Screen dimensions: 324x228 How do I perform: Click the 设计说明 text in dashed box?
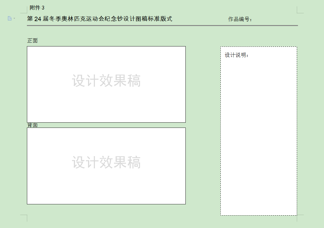pyautogui.click(x=237, y=55)
